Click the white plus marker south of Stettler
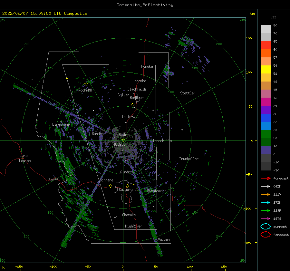Screen dimensions: 290x271 [x=182, y=130]
